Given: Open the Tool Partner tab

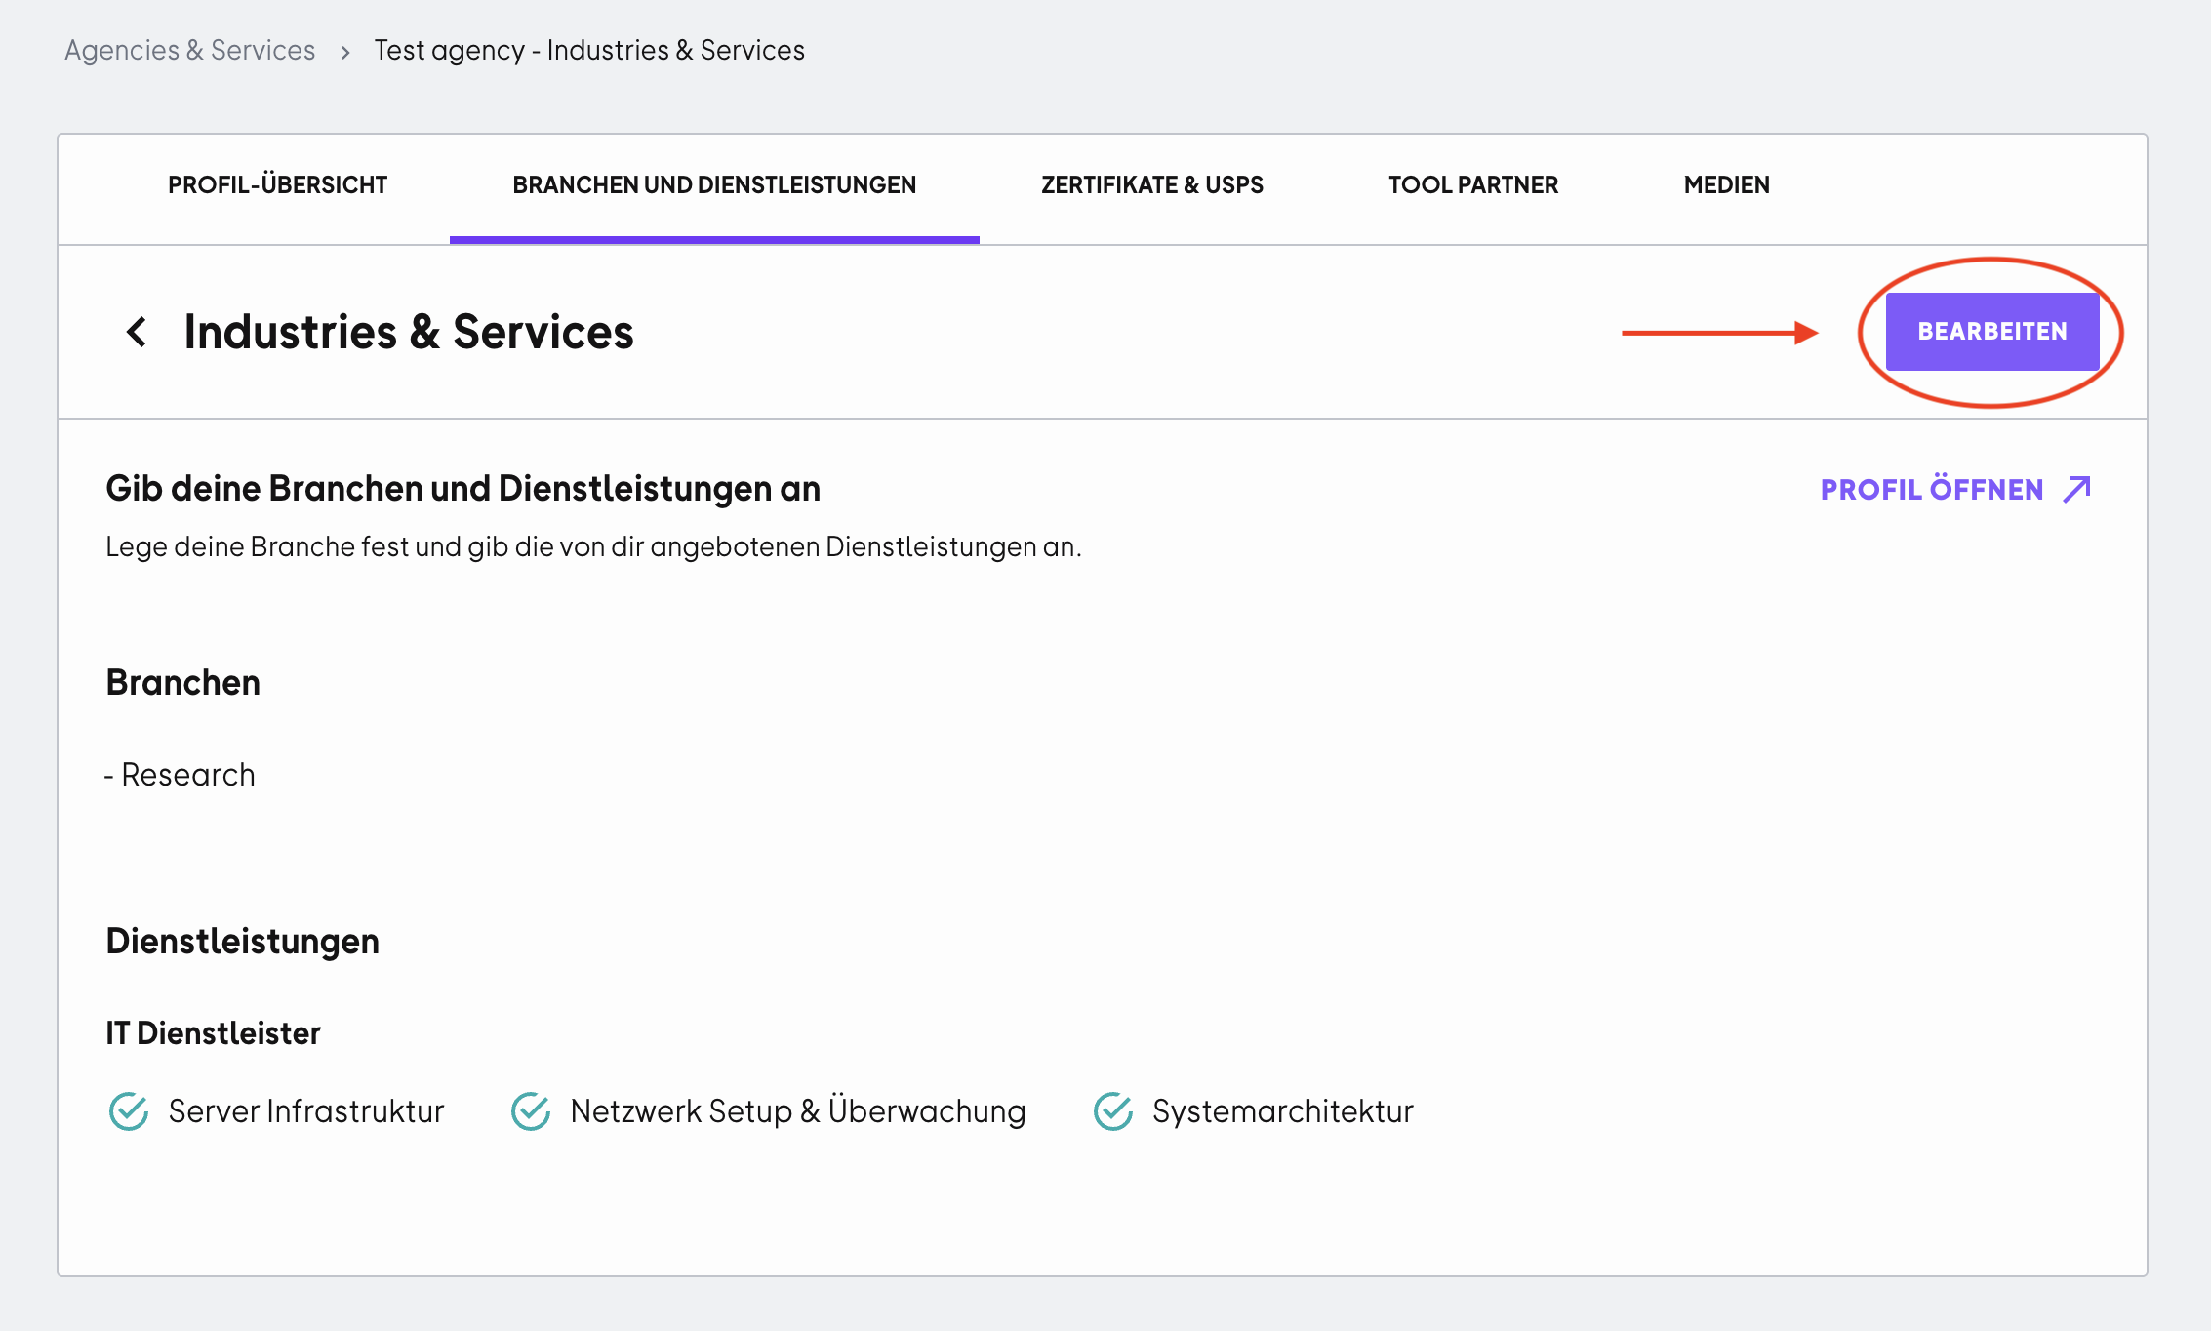Looking at the screenshot, I should 1473,185.
